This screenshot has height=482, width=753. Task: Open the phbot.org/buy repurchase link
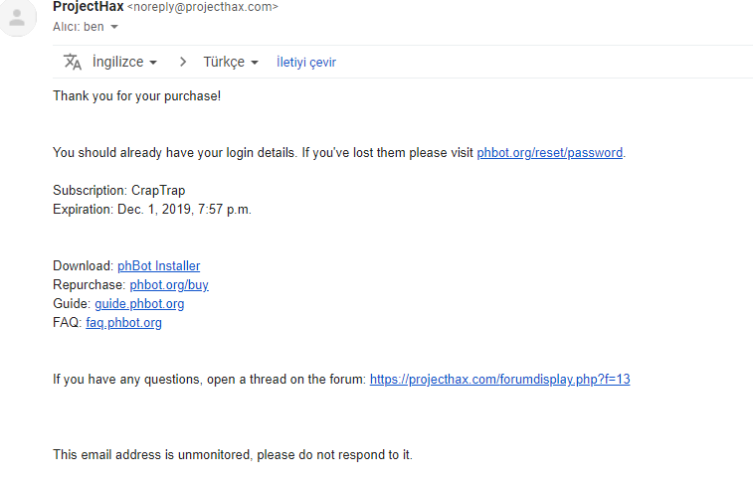169,285
